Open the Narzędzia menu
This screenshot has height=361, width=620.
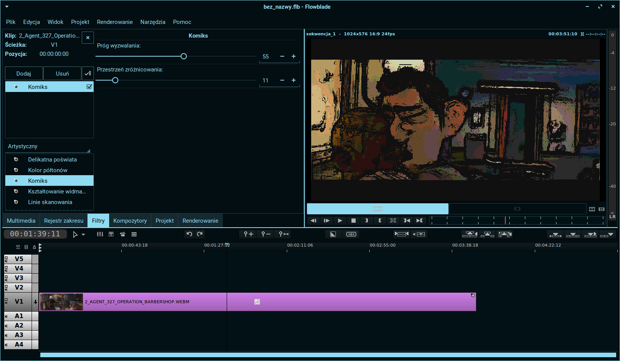coord(153,22)
